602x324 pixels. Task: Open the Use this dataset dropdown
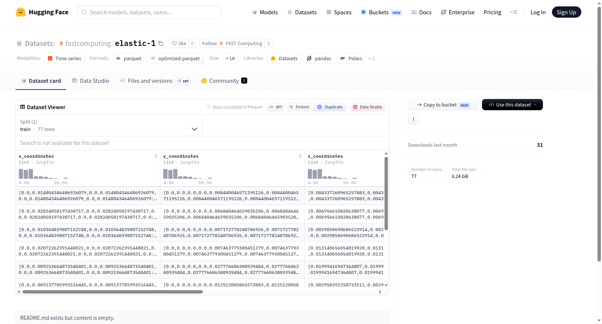[x=512, y=105]
